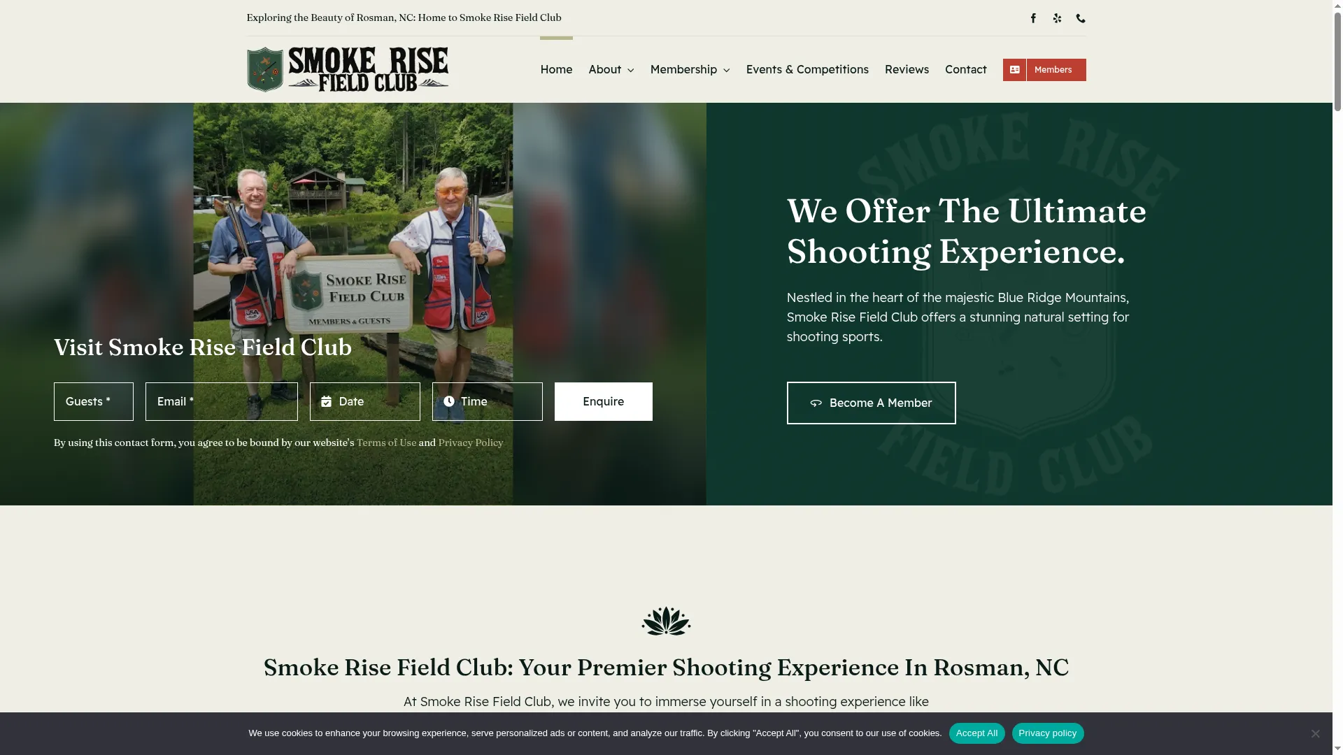The height and width of the screenshot is (755, 1343).
Task: Click 'Nestled in the heart' paragraph
Action: [958, 317]
